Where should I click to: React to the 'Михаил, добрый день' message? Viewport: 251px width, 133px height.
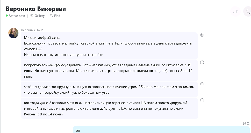(202, 35)
